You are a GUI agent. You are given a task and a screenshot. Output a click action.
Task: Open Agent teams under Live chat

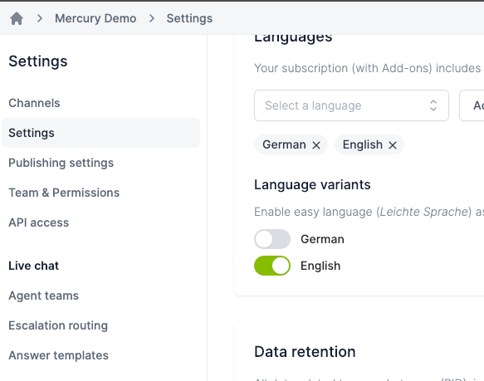coord(43,296)
